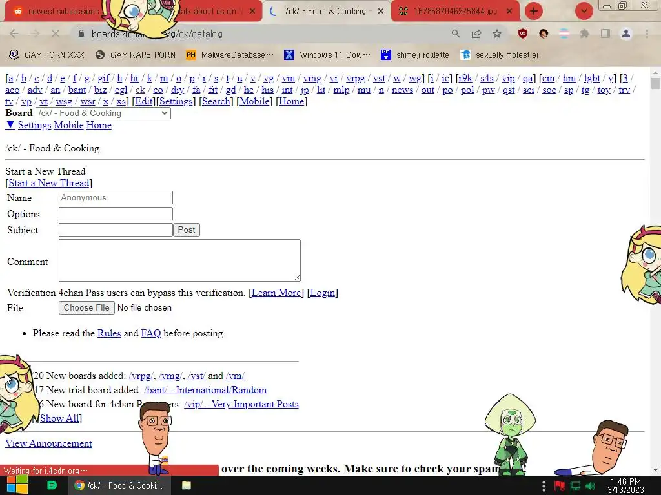Screen dimensions: 661x495
Task: Click the Show All link
Action: tap(59, 418)
